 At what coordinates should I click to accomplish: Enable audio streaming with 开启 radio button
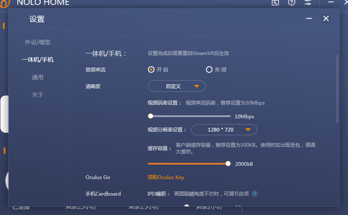[151, 69]
